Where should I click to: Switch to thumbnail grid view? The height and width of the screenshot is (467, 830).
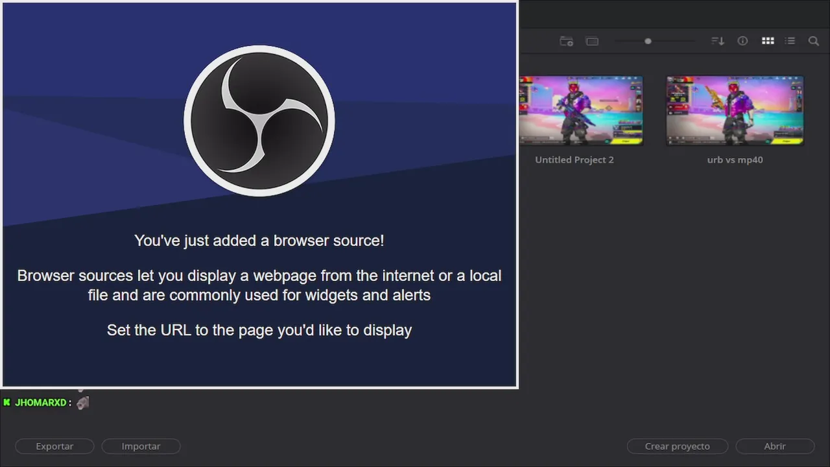[x=768, y=41]
